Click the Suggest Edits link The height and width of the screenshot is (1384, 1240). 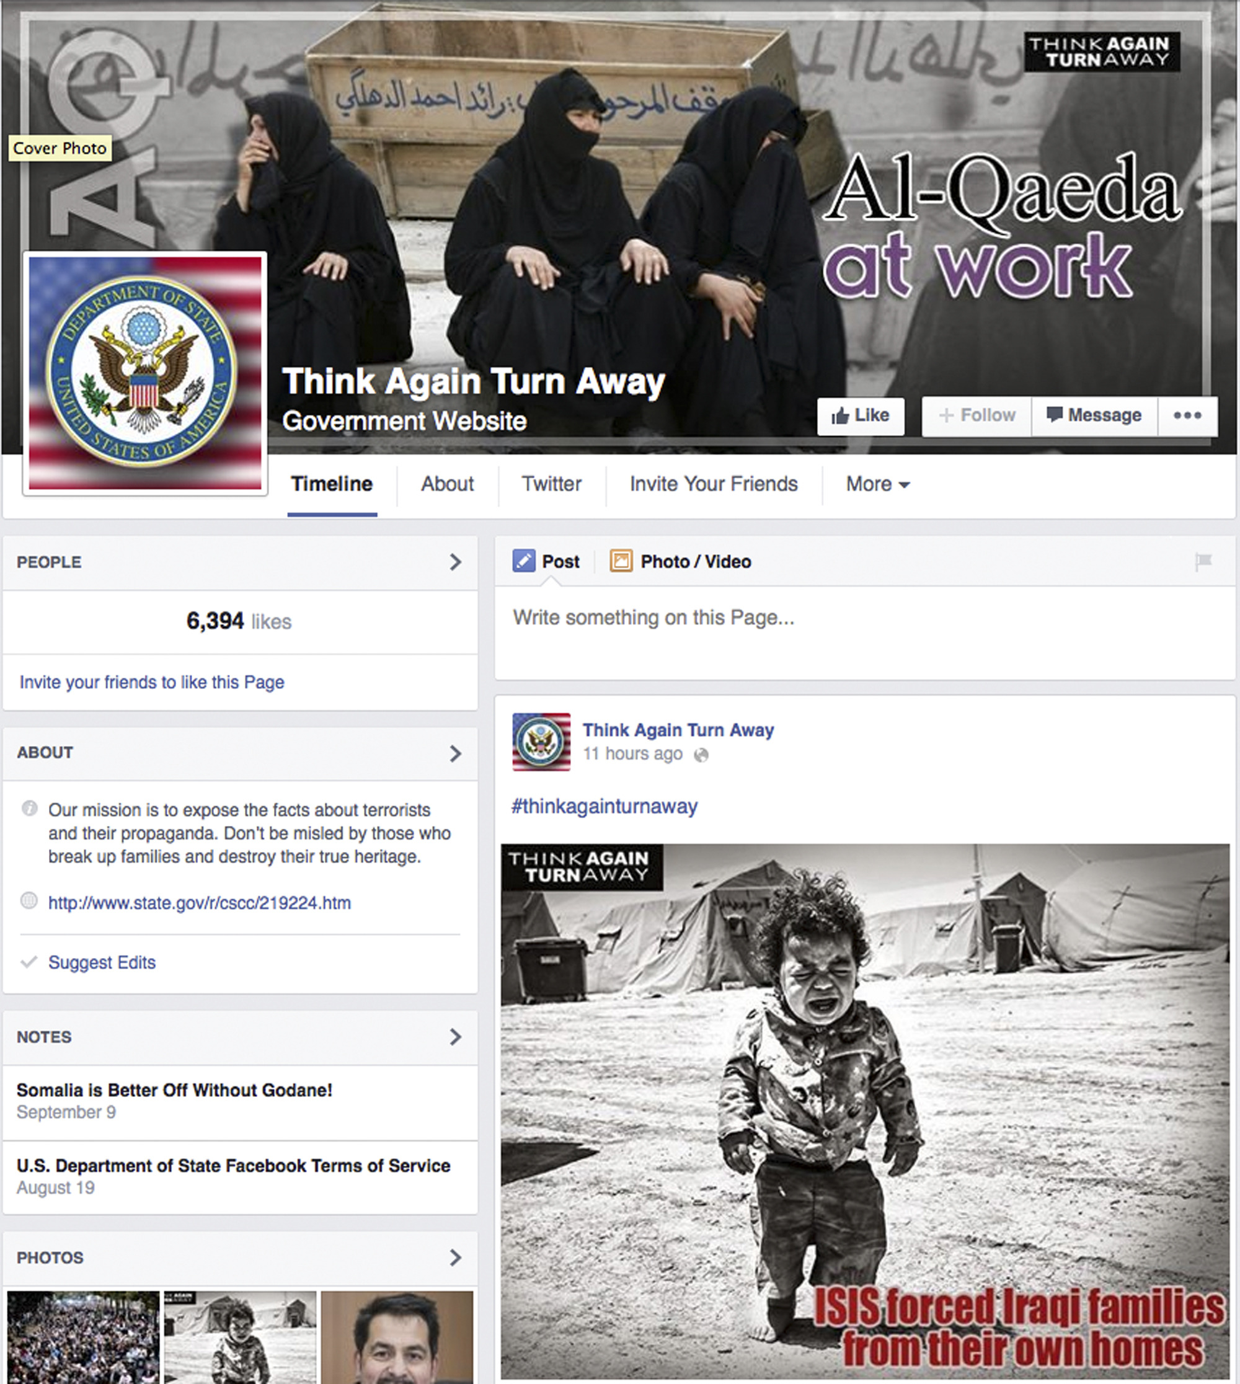click(x=102, y=962)
